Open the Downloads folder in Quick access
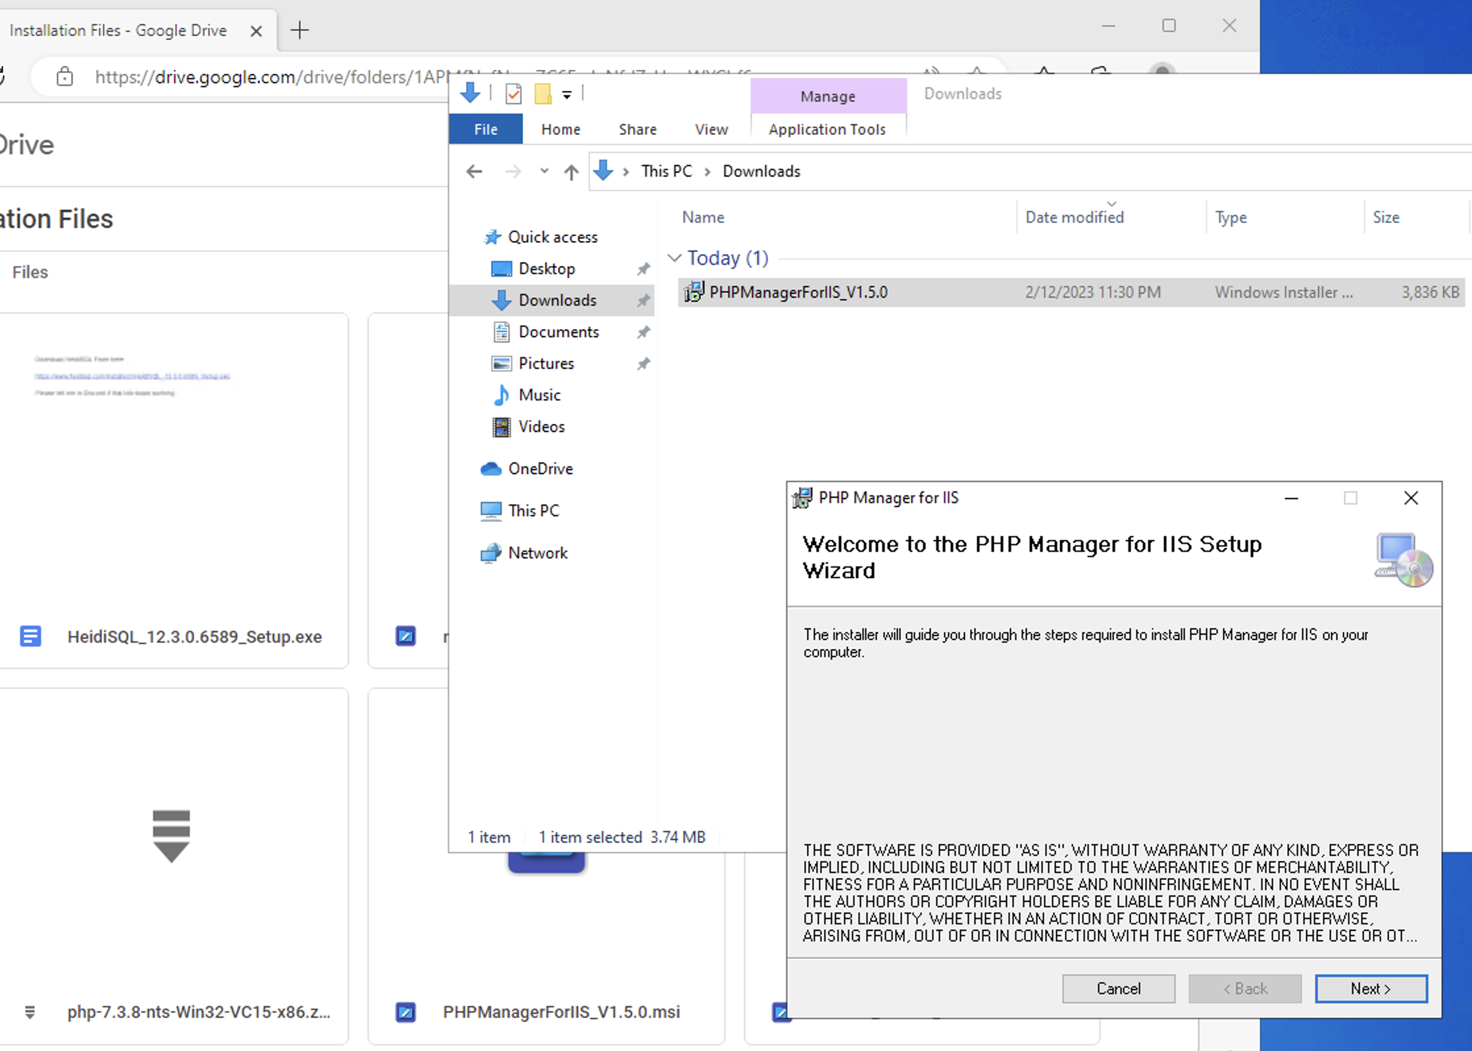 pyautogui.click(x=557, y=300)
